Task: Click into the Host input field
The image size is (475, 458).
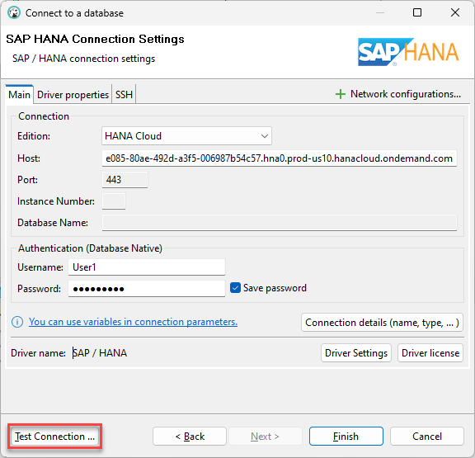Action: 280,158
